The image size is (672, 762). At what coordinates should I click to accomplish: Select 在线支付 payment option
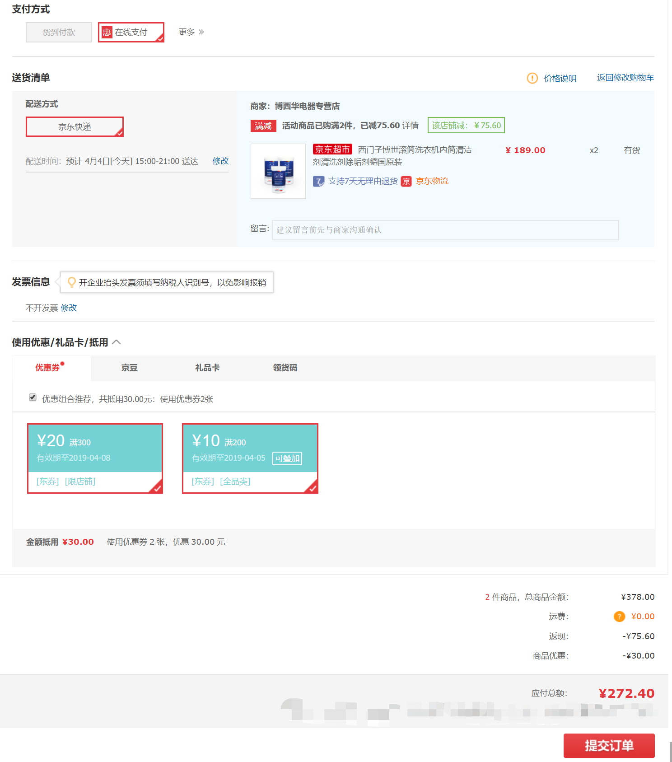pos(131,33)
